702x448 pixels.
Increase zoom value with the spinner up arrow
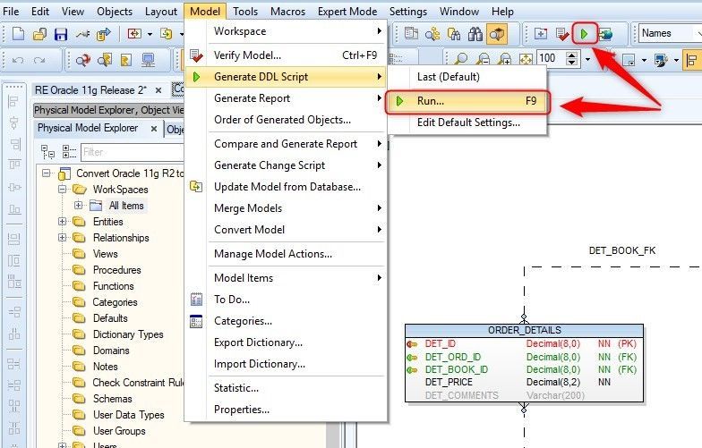571,55
